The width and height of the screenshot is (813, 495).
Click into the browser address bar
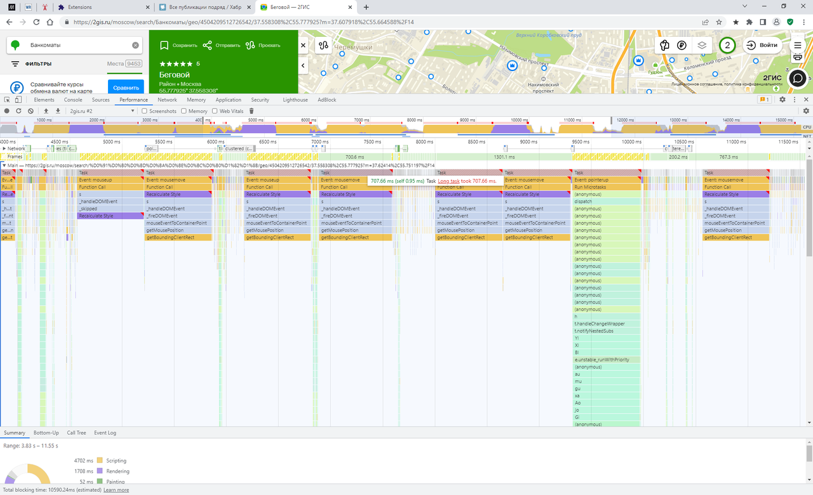point(381,22)
